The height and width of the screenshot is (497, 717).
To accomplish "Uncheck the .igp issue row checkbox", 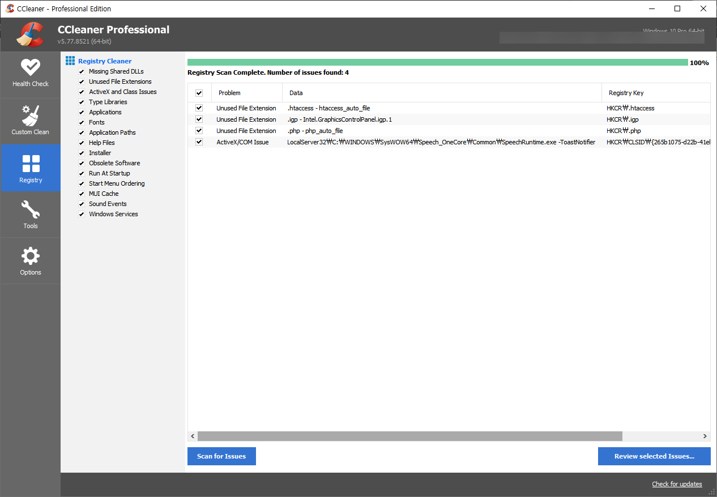I will coord(199,119).
